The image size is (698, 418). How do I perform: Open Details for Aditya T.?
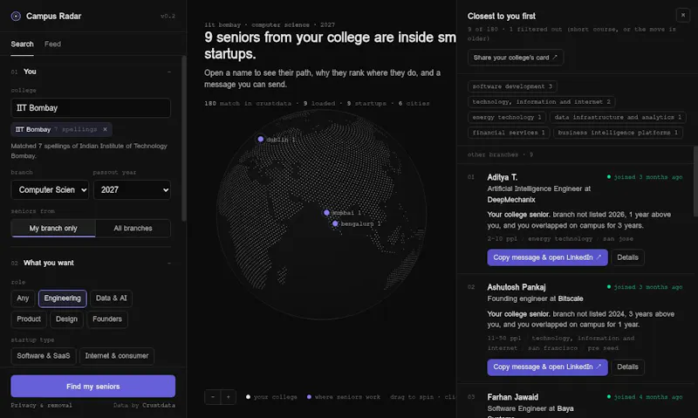click(627, 257)
